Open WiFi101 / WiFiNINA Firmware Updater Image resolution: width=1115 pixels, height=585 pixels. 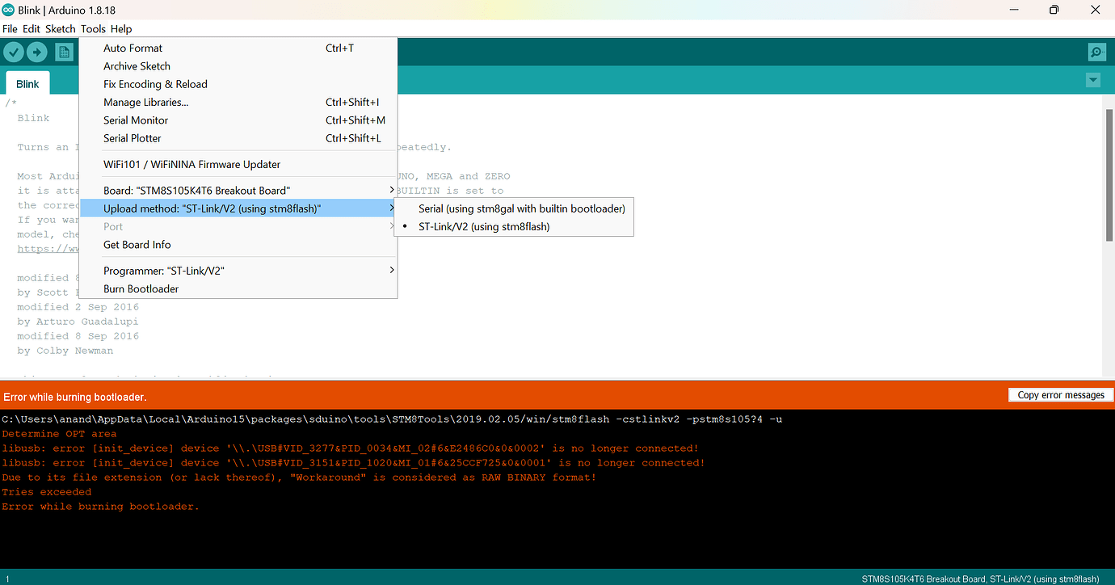pos(191,164)
